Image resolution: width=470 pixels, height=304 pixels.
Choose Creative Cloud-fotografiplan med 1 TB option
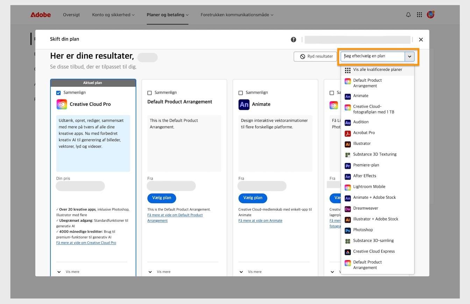378,109
